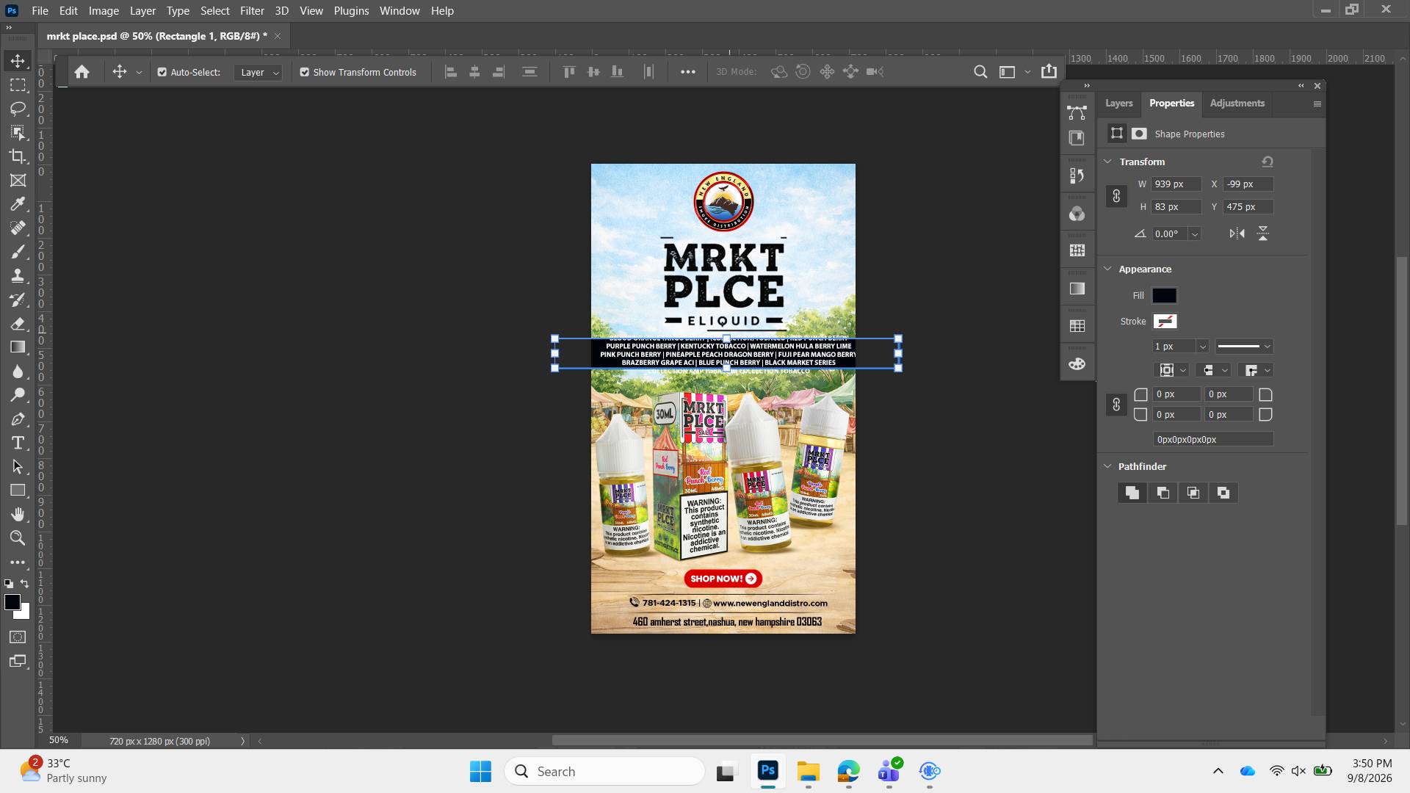Screen dimensions: 1410x793
Task: Switch to the Layers tab
Action: [1119, 104]
